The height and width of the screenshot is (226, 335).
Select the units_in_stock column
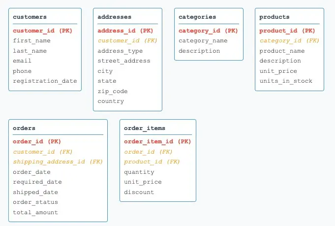[286, 81]
